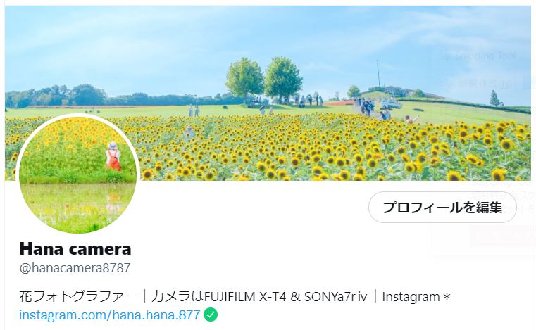Click the SONYa7r iv text in the bio

click(336, 297)
